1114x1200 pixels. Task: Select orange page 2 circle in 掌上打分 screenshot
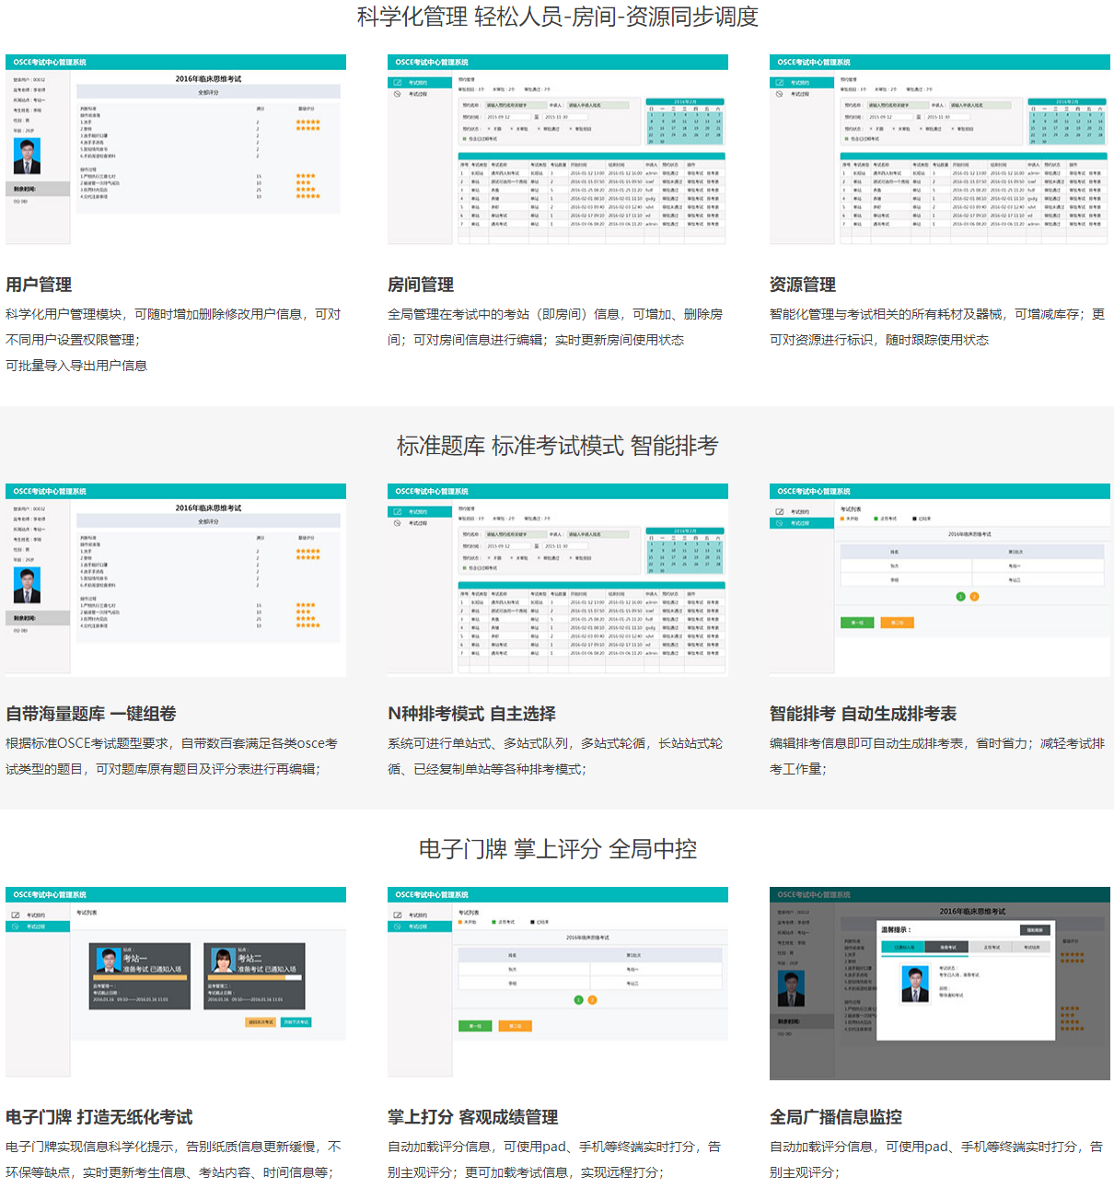click(x=592, y=1000)
